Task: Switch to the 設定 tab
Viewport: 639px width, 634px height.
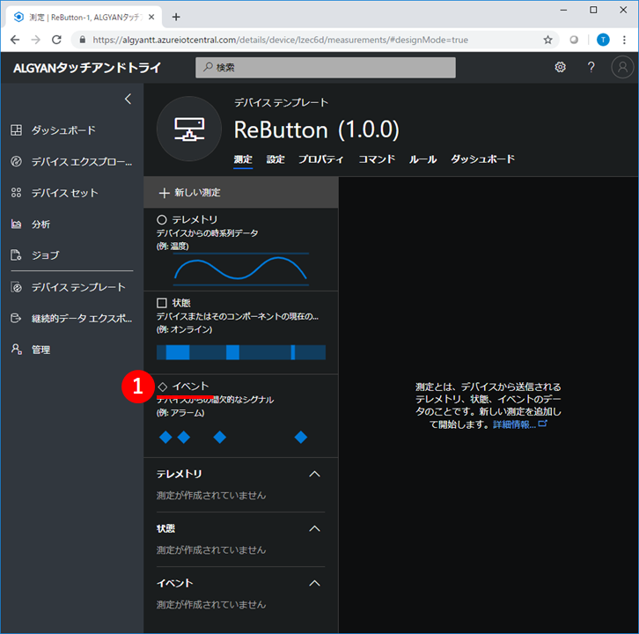Action: pos(275,159)
